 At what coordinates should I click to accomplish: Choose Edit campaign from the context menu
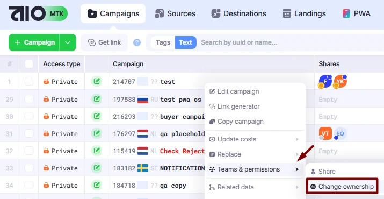click(255, 91)
